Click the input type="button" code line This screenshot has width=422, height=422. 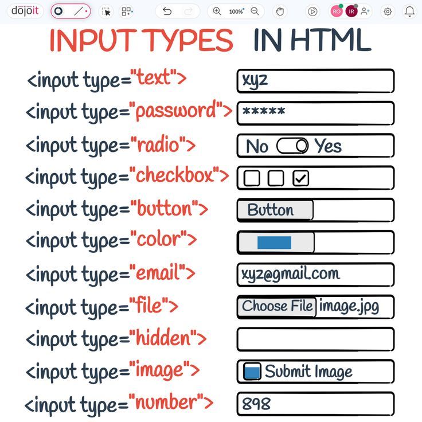[x=117, y=209]
